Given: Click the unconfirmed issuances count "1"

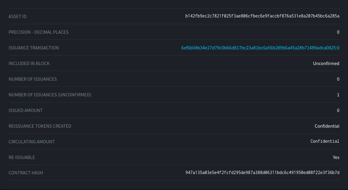Looking at the screenshot, I should click(x=338, y=95).
